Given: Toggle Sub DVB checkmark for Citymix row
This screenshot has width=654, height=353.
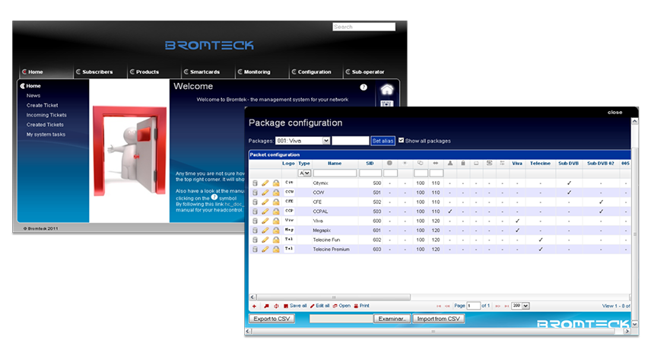Looking at the screenshot, I should [569, 183].
